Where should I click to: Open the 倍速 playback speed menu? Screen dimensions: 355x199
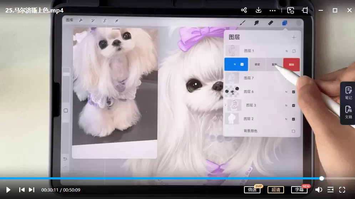point(252,190)
